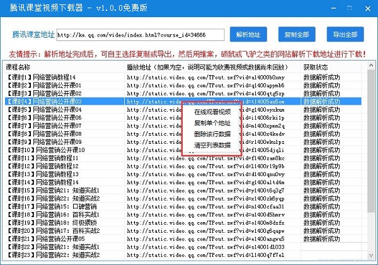Focus the 腾讯课堂地址 URL input field
378x265 pixels.
pos(140,35)
